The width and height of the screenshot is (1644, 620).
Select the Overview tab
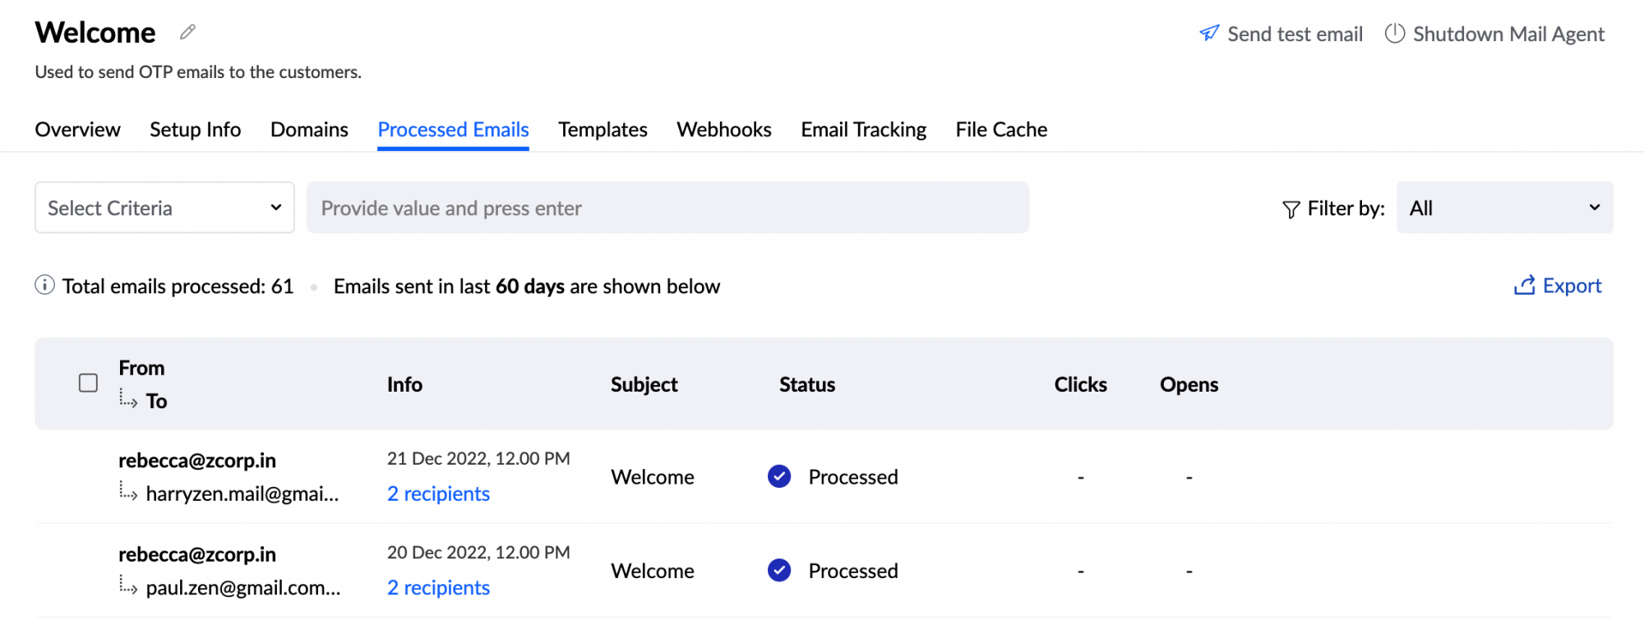click(x=77, y=130)
